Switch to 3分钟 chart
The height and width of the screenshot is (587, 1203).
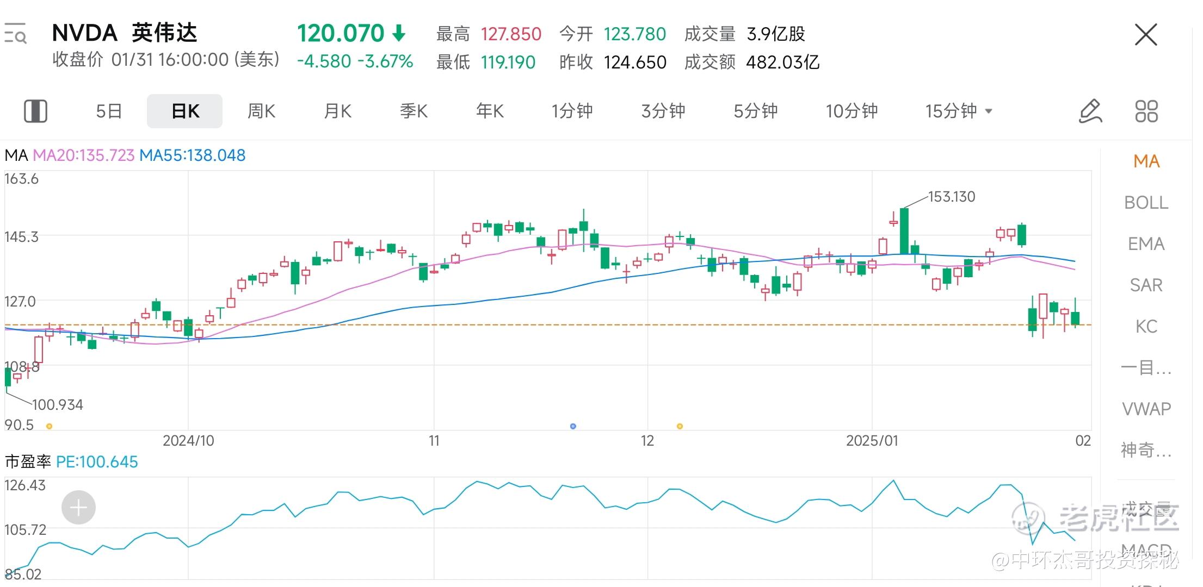coord(663,111)
